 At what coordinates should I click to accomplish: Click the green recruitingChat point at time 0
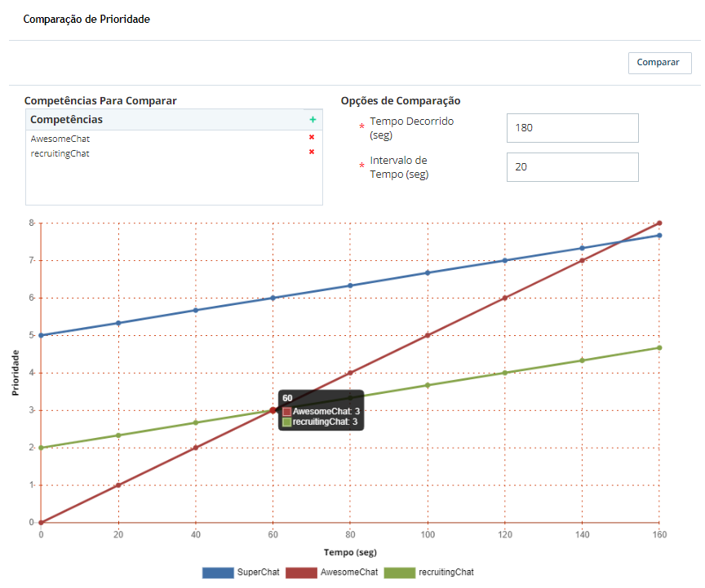41,448
